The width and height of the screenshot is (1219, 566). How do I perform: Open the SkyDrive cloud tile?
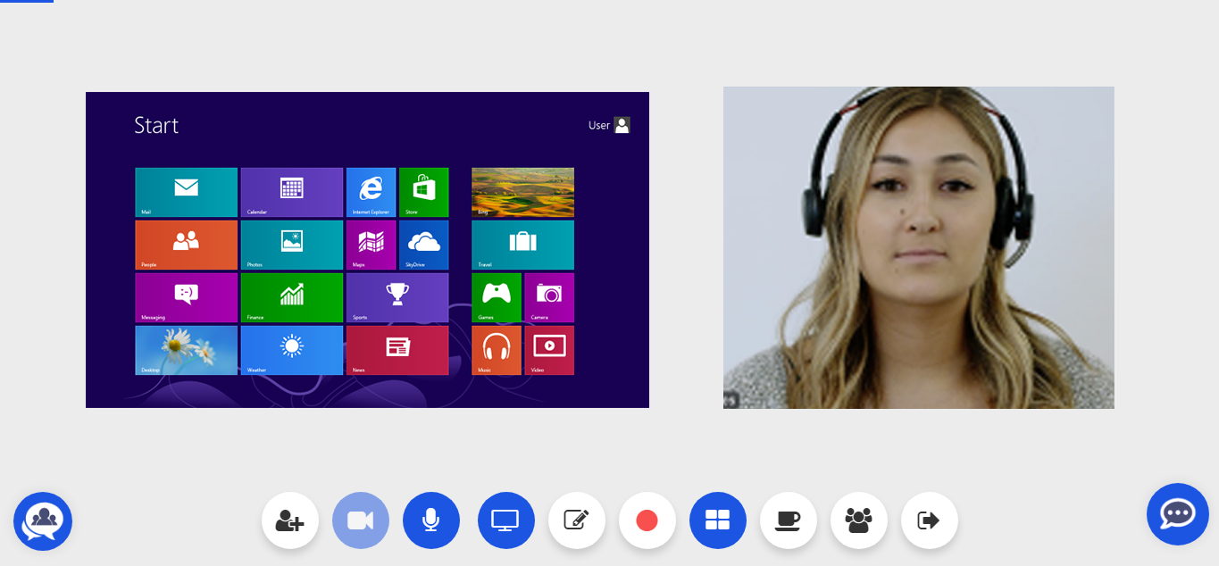pyautogui.click(x=423, y=245)
